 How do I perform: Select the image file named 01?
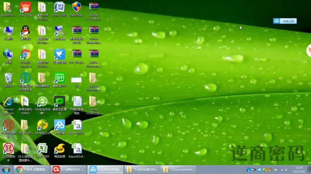click(x=76, y=81)
